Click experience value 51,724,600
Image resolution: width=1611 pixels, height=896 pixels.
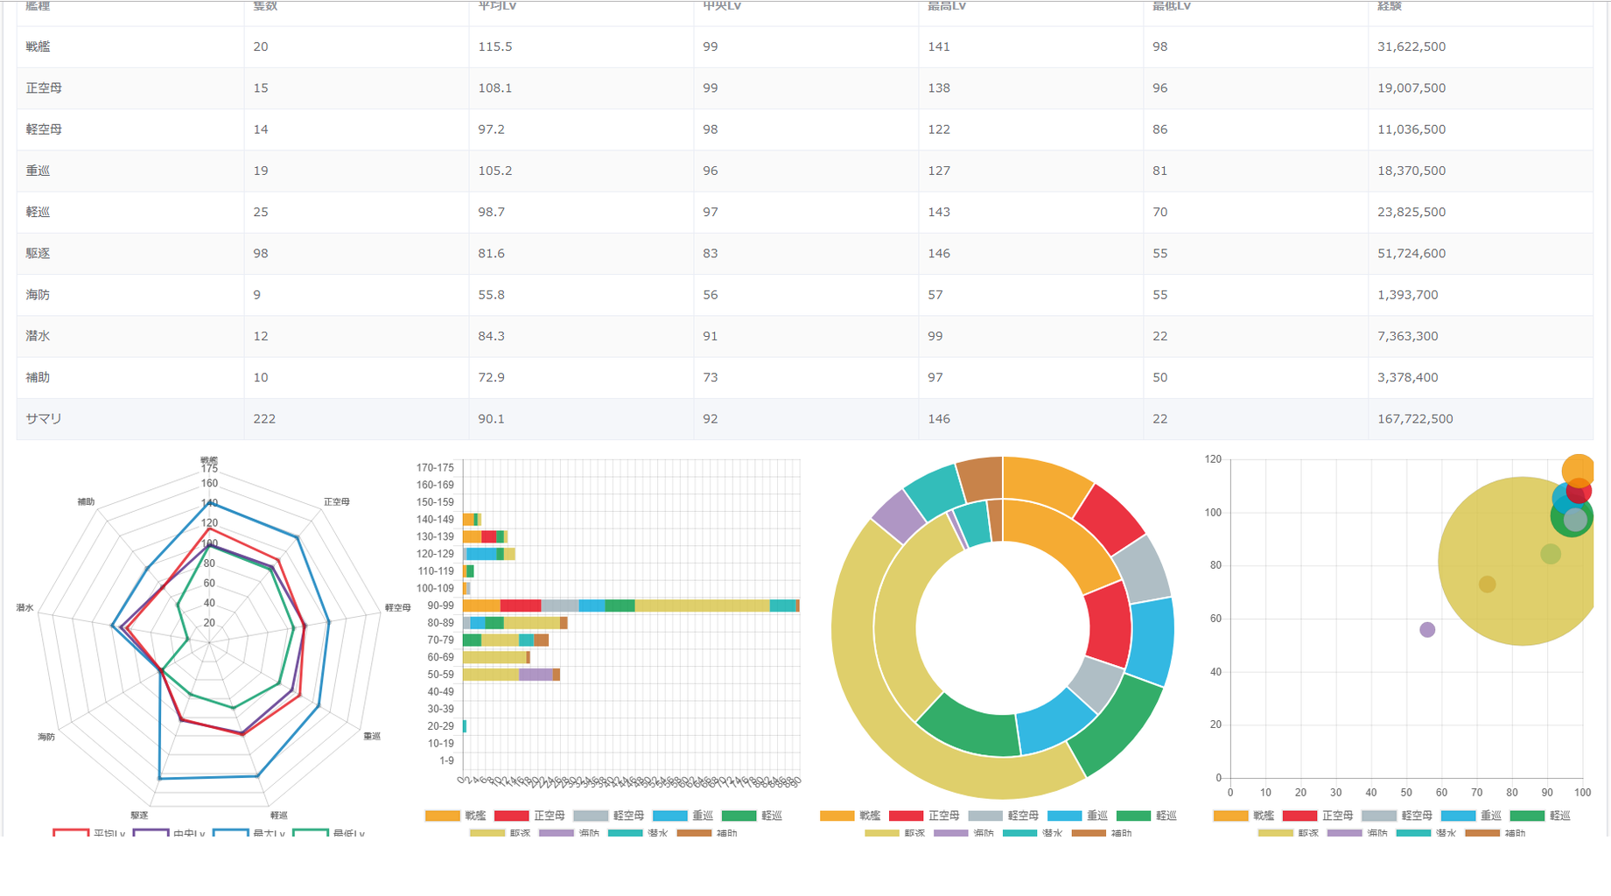click(x=1411, y=253)
